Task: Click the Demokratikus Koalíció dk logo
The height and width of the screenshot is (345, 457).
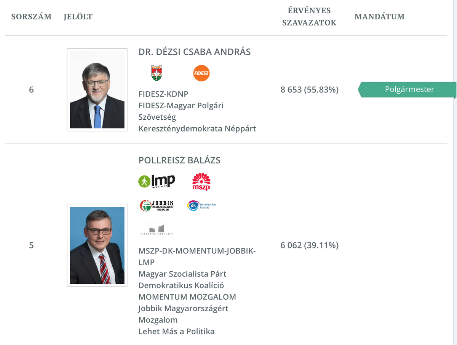Action: [201, 206]
